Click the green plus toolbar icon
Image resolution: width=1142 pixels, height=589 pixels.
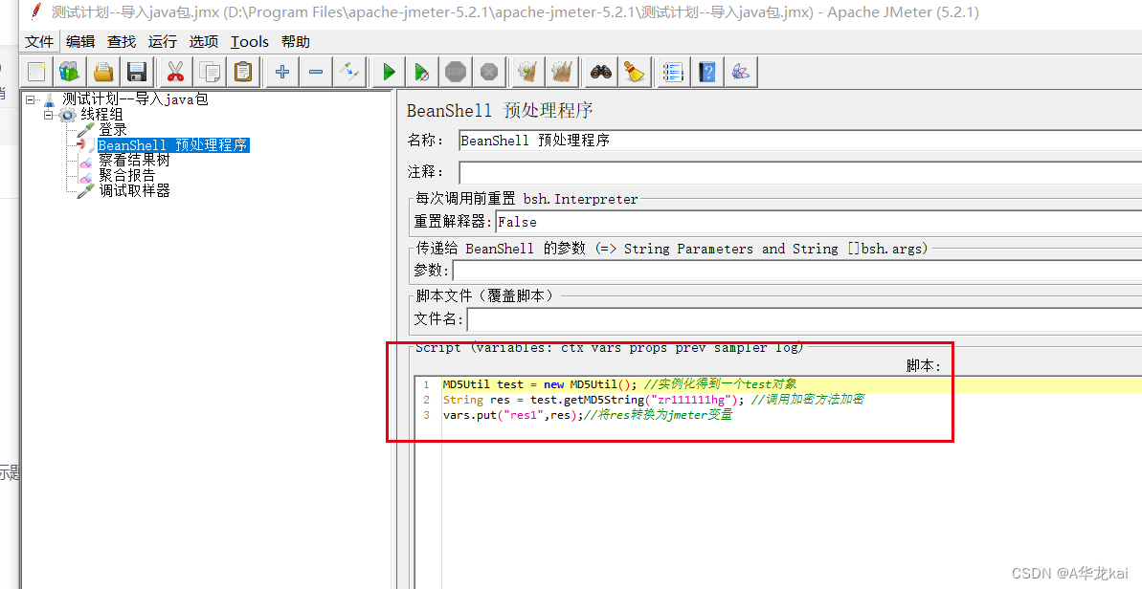(281, 71)
